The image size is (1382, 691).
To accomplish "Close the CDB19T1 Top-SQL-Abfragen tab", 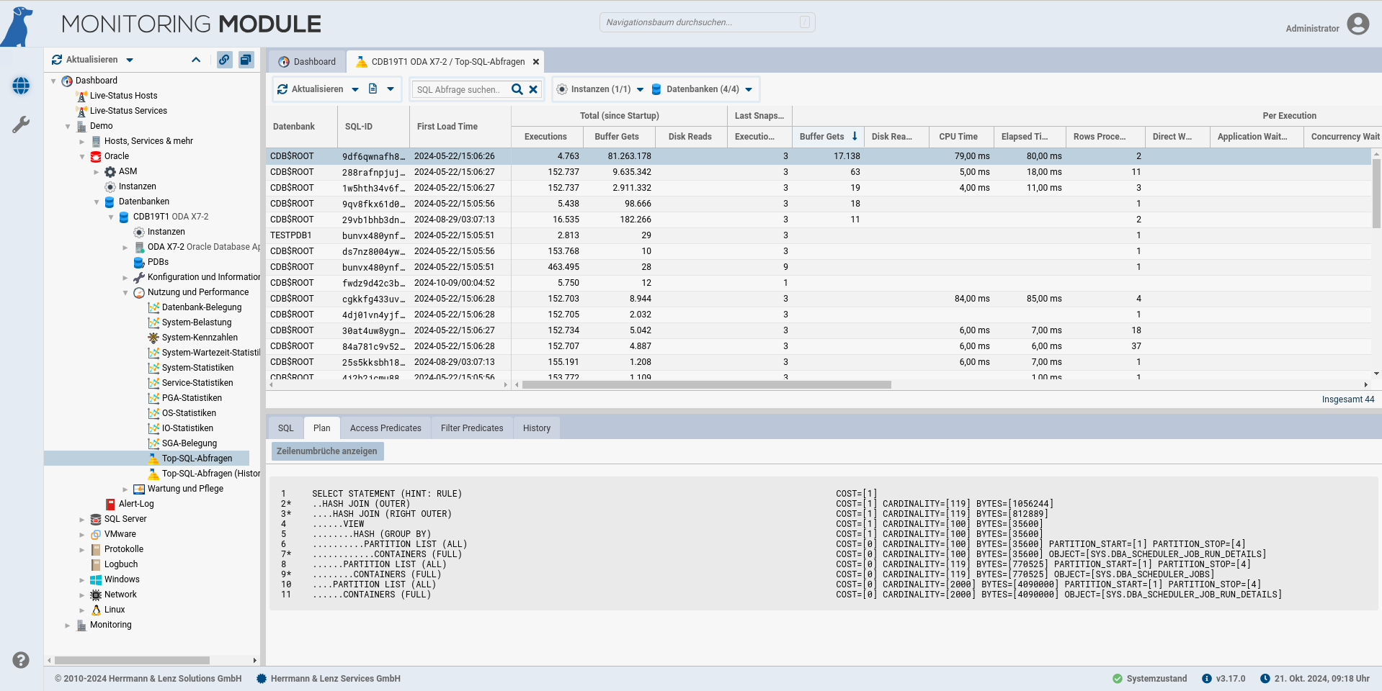I will coord(535,62).
